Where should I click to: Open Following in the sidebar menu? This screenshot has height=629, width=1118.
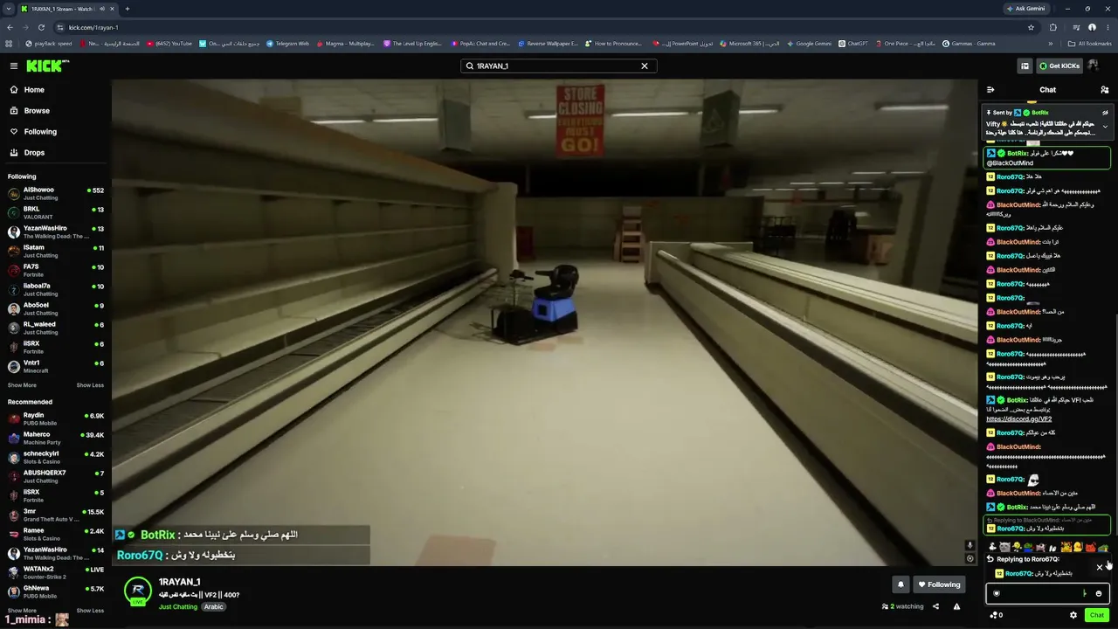tap(33, 132)
